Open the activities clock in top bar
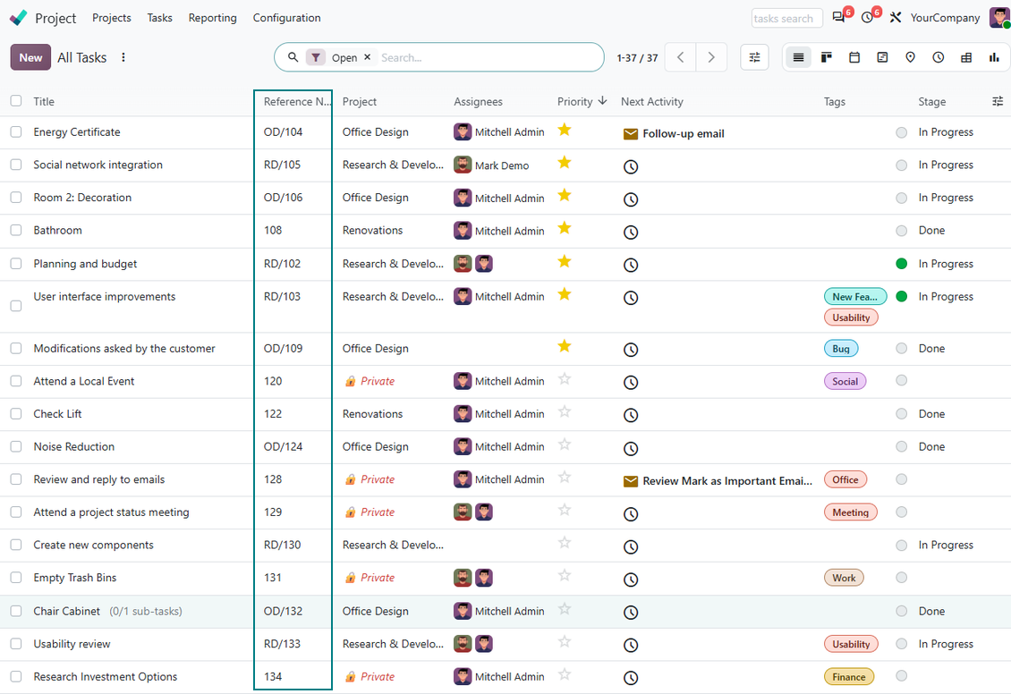The height and width of the screenshot is (694, 1011). (x=867, y=17)
